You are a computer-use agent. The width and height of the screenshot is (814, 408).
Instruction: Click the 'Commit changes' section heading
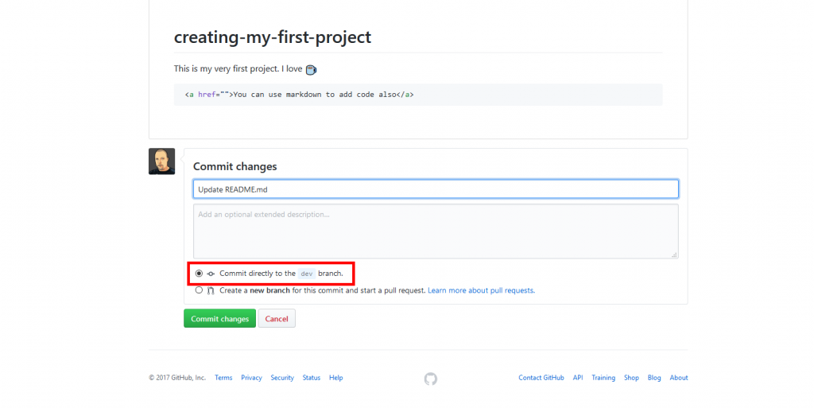click(235, 167)
